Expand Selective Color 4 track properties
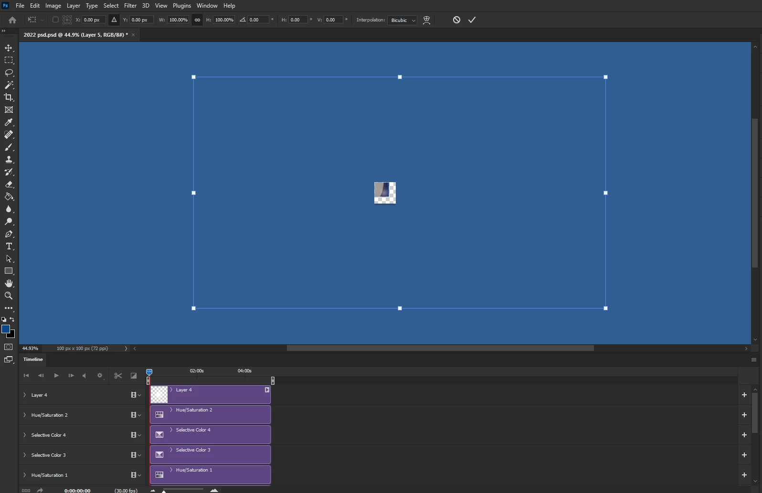The image size is (762, 493). (x=24, y=435)
